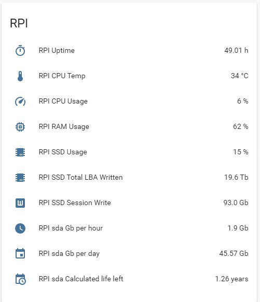Select the speedometer icon for CPU Usage
The image size is (260, 302).
[20, 102]
